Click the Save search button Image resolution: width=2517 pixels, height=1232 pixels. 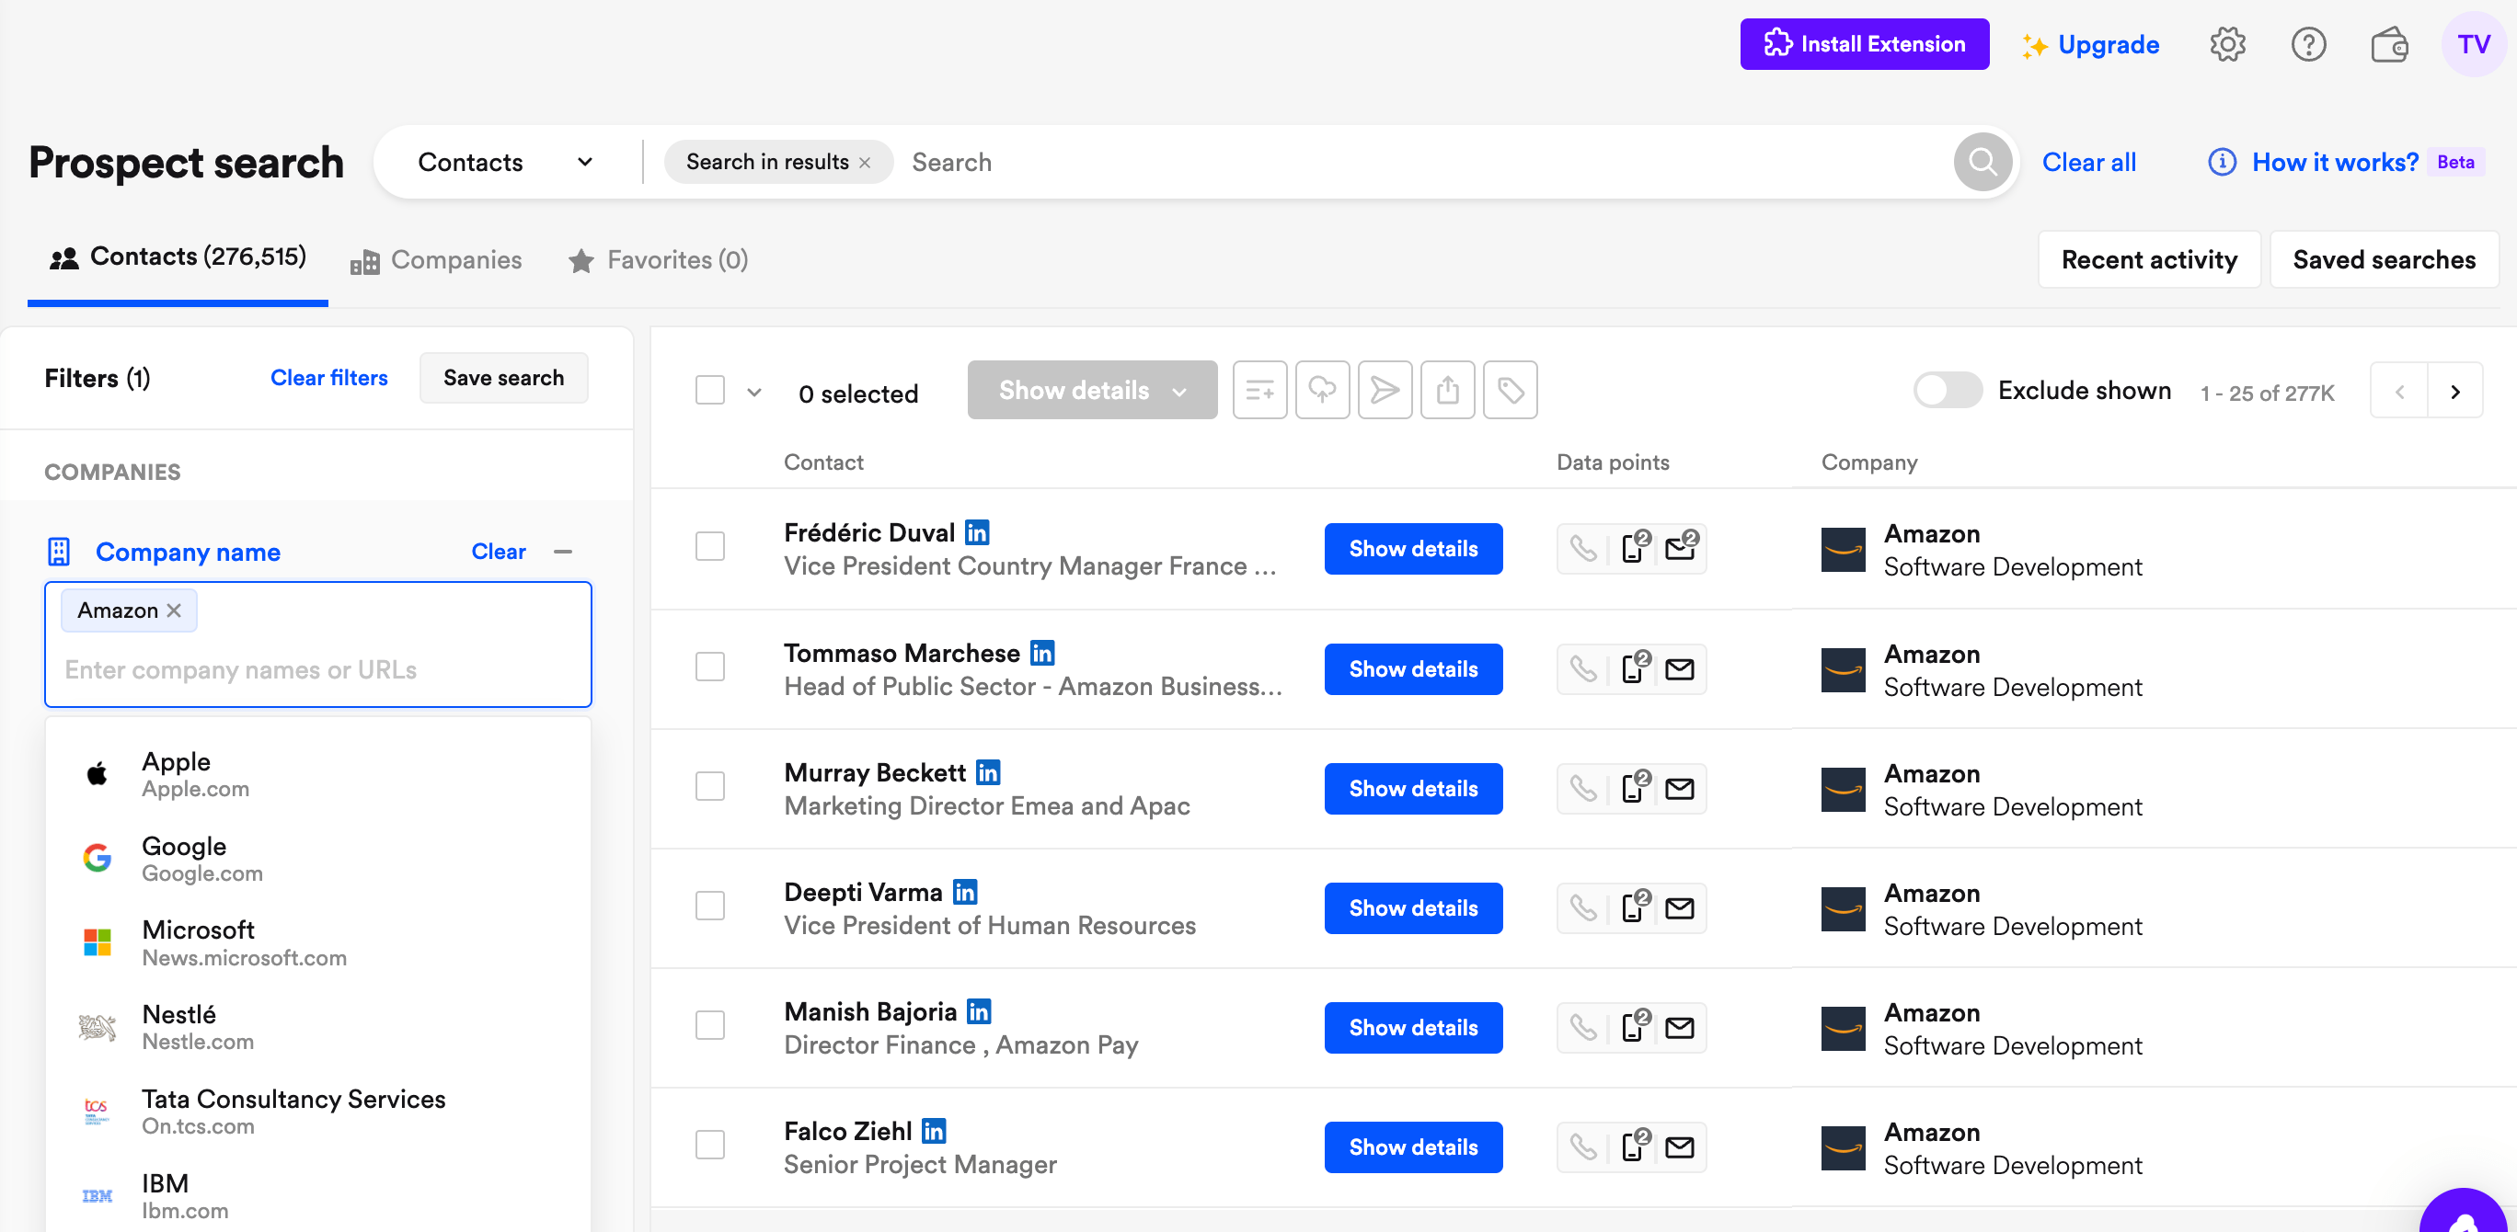[x=503, y=378]
